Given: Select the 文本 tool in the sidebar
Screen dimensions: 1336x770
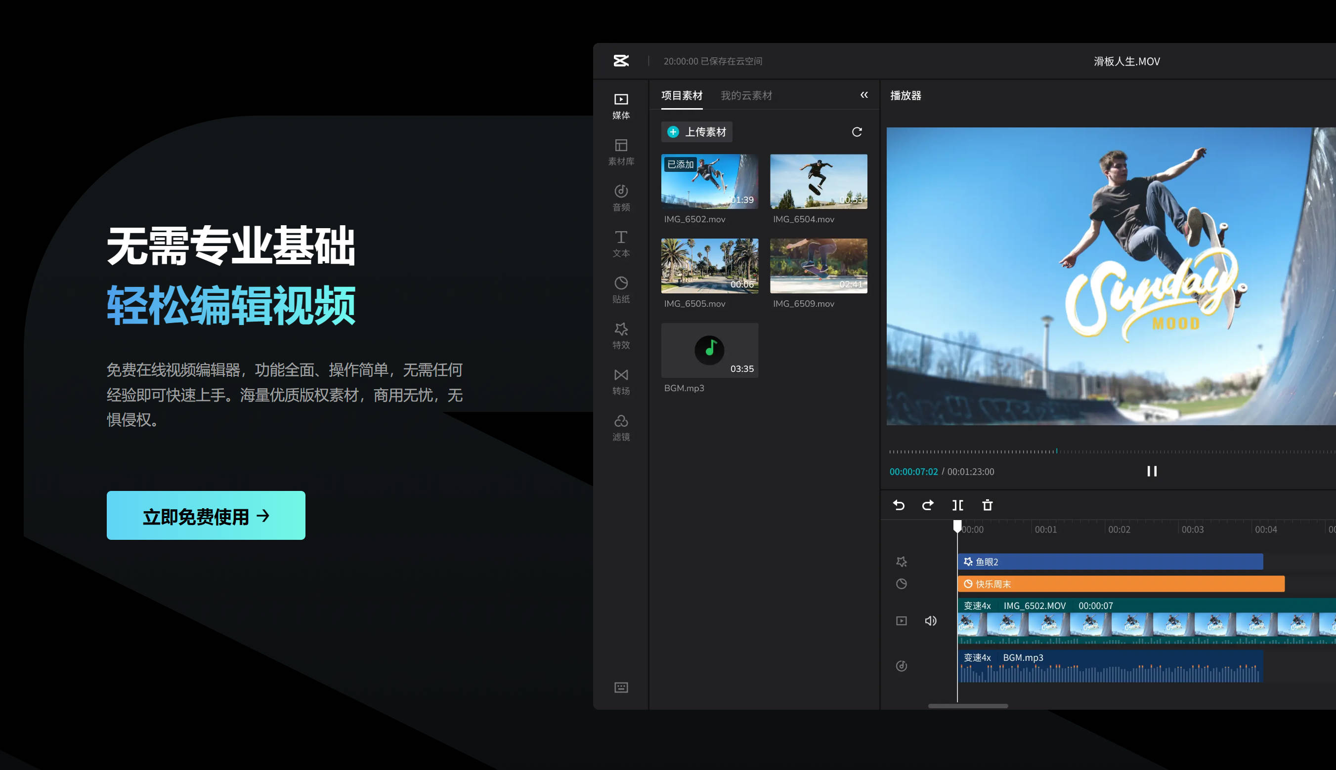Looking at the screenshot, I should coord(621,243).
